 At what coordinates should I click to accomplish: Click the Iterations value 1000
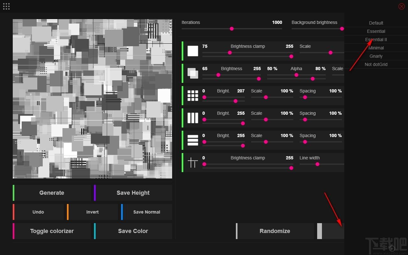coord(277,22)
